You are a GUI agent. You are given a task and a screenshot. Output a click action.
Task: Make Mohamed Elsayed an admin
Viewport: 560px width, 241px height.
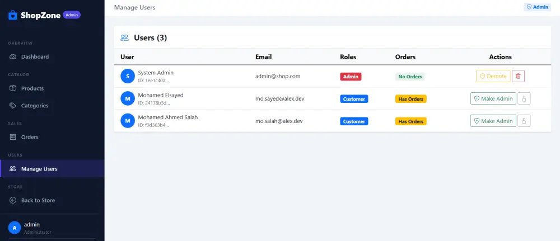point(493,98)
